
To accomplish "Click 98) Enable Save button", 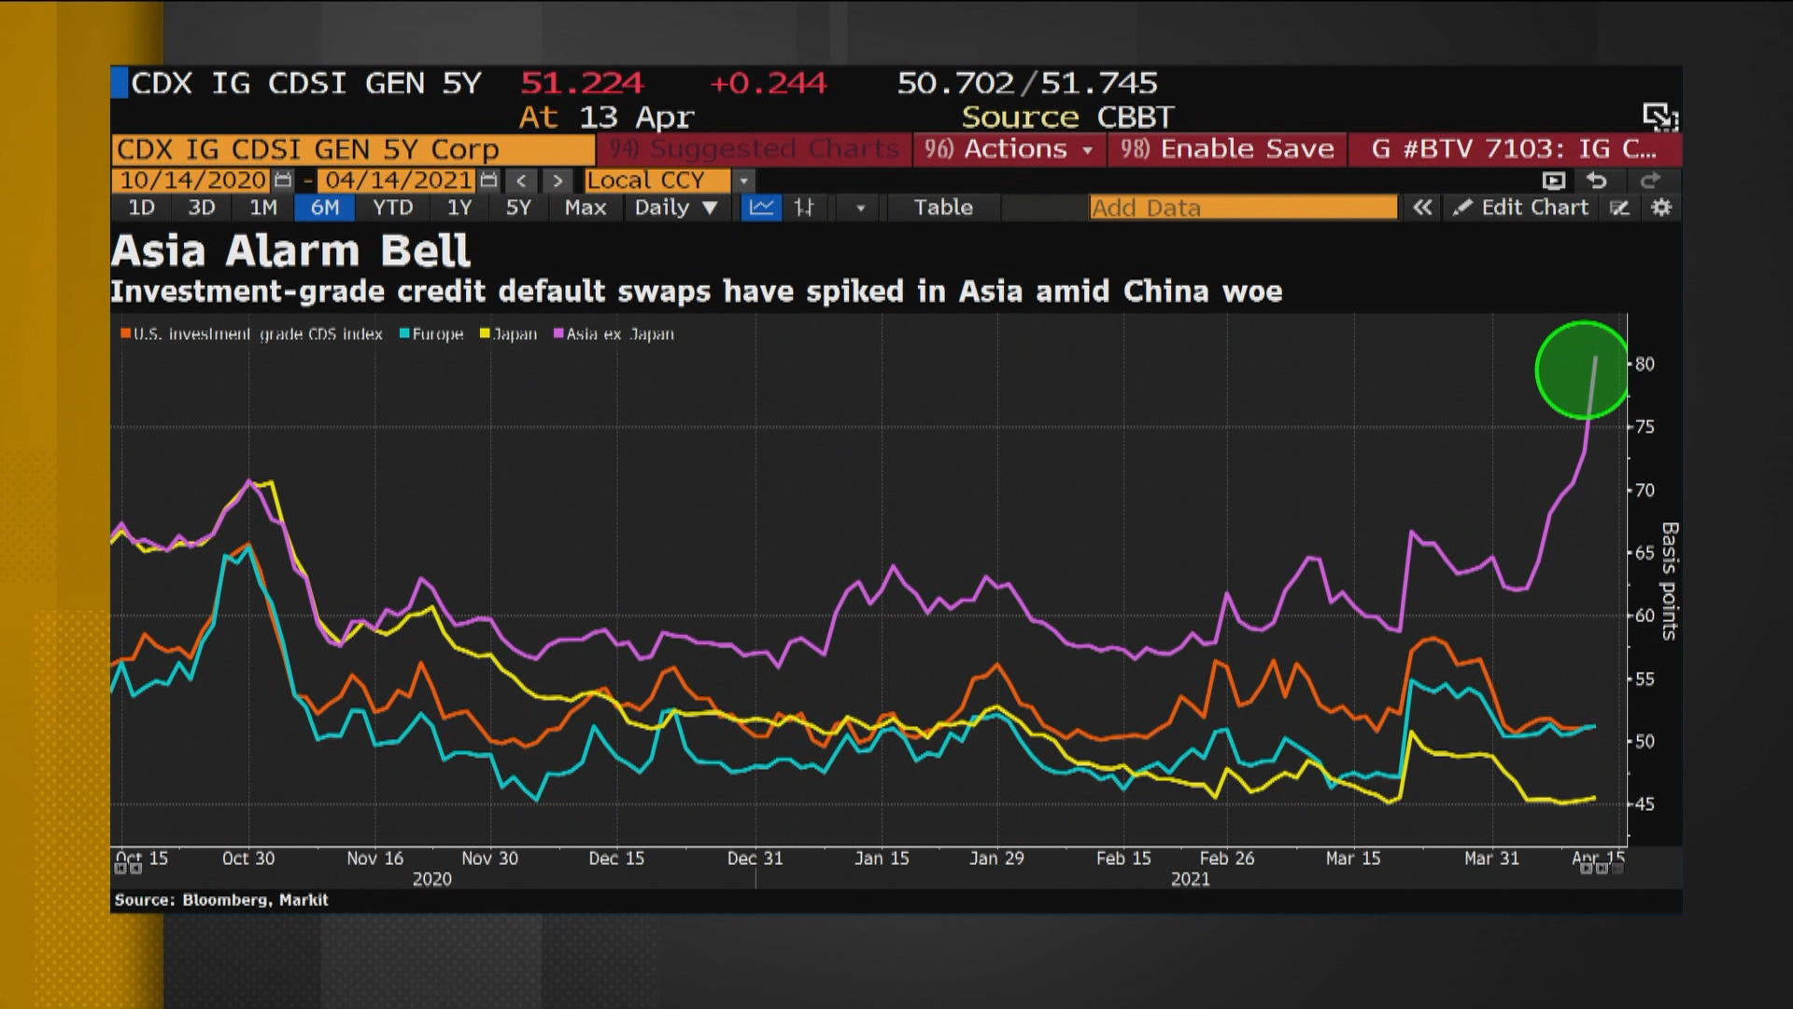I will point(1227,149).
